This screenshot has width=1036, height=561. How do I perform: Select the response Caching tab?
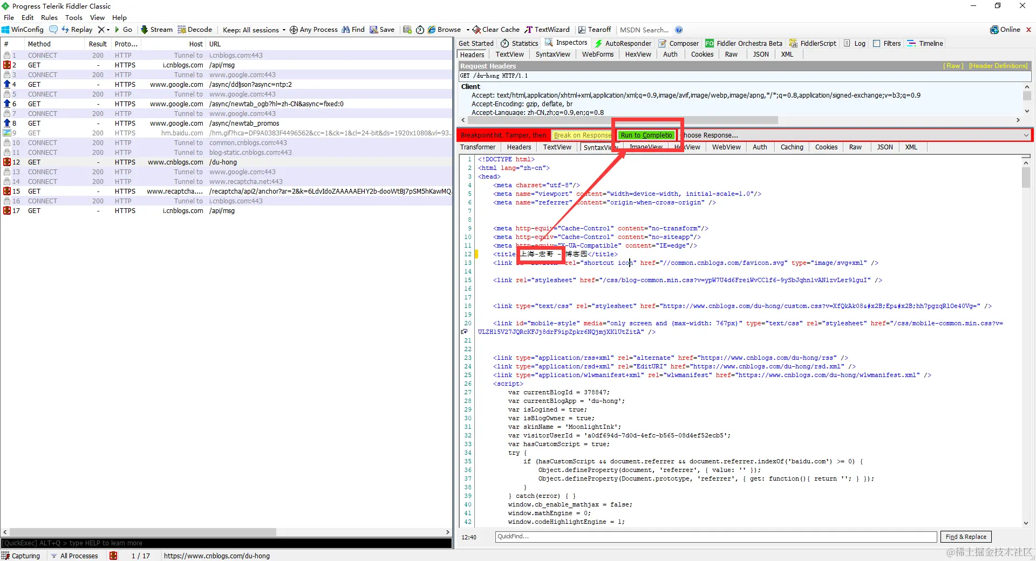[x=792, y=147]
